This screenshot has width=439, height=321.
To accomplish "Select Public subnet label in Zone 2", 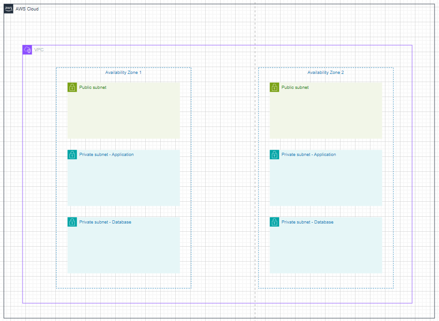I will click(x=295, y=87).
